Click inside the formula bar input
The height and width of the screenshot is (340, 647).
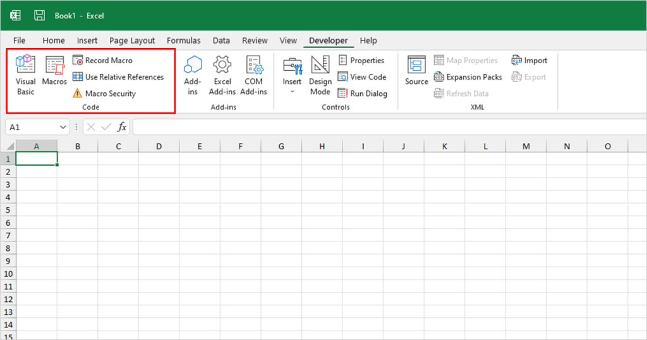(x=389, y=127)
